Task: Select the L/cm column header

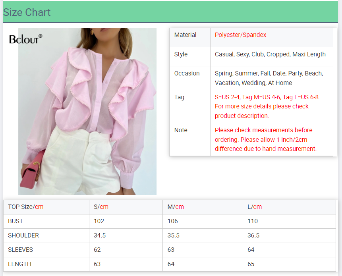Action: [255, 207]
